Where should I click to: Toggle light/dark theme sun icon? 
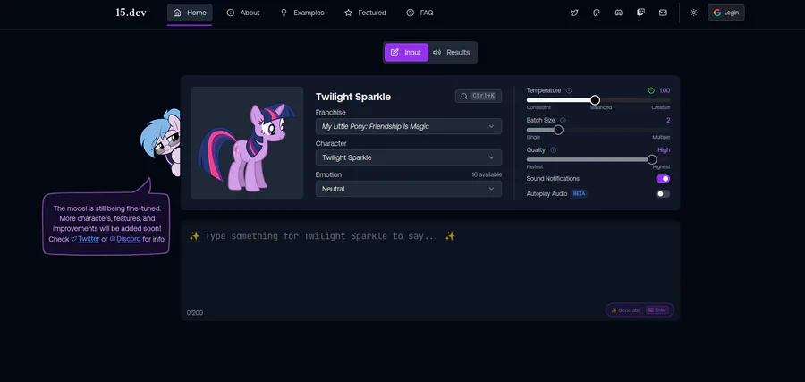[693, 13]
